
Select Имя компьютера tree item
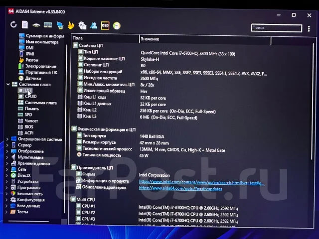pos(39,42)
